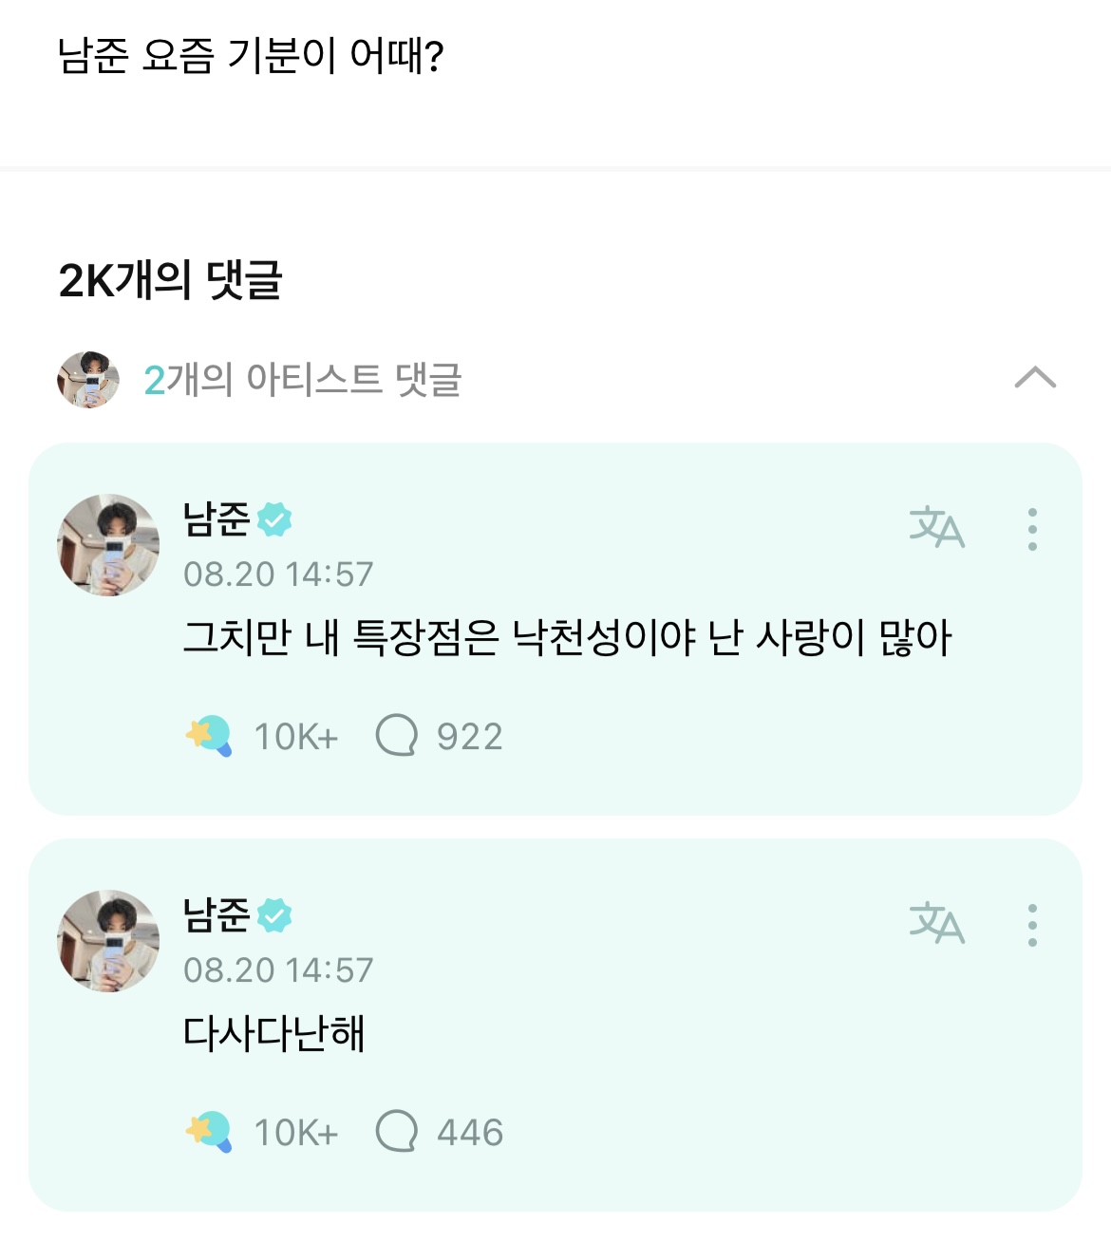The width and height of the screenshot is (1111, 1242).
Task: Tap verified badge on second comment
Action: (x=274, y=914)
